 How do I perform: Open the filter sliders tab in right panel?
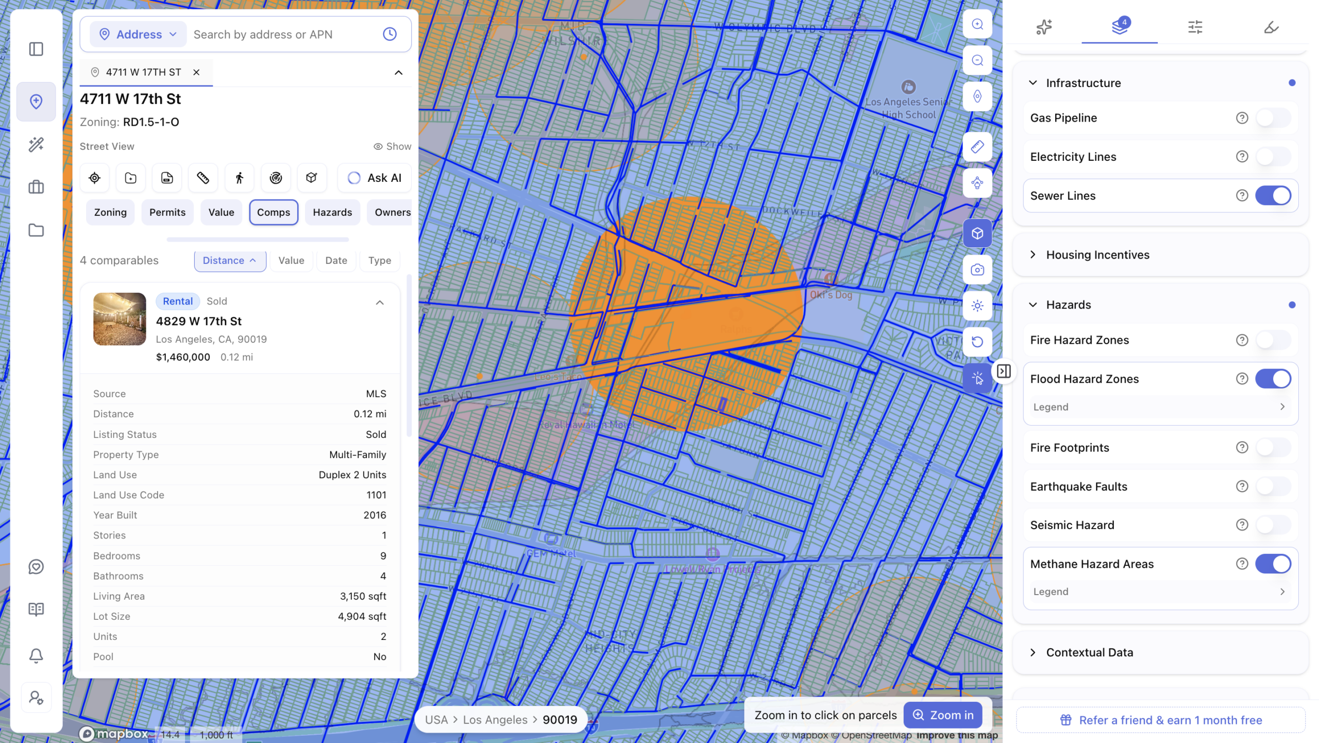1195,26
